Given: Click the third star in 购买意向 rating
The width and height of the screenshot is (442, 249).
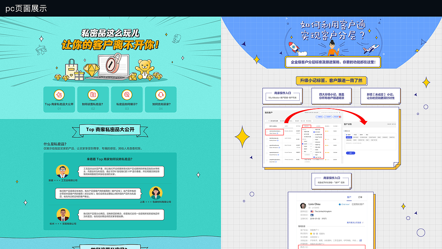Looking at the screenshot, I should click(317, 233).
